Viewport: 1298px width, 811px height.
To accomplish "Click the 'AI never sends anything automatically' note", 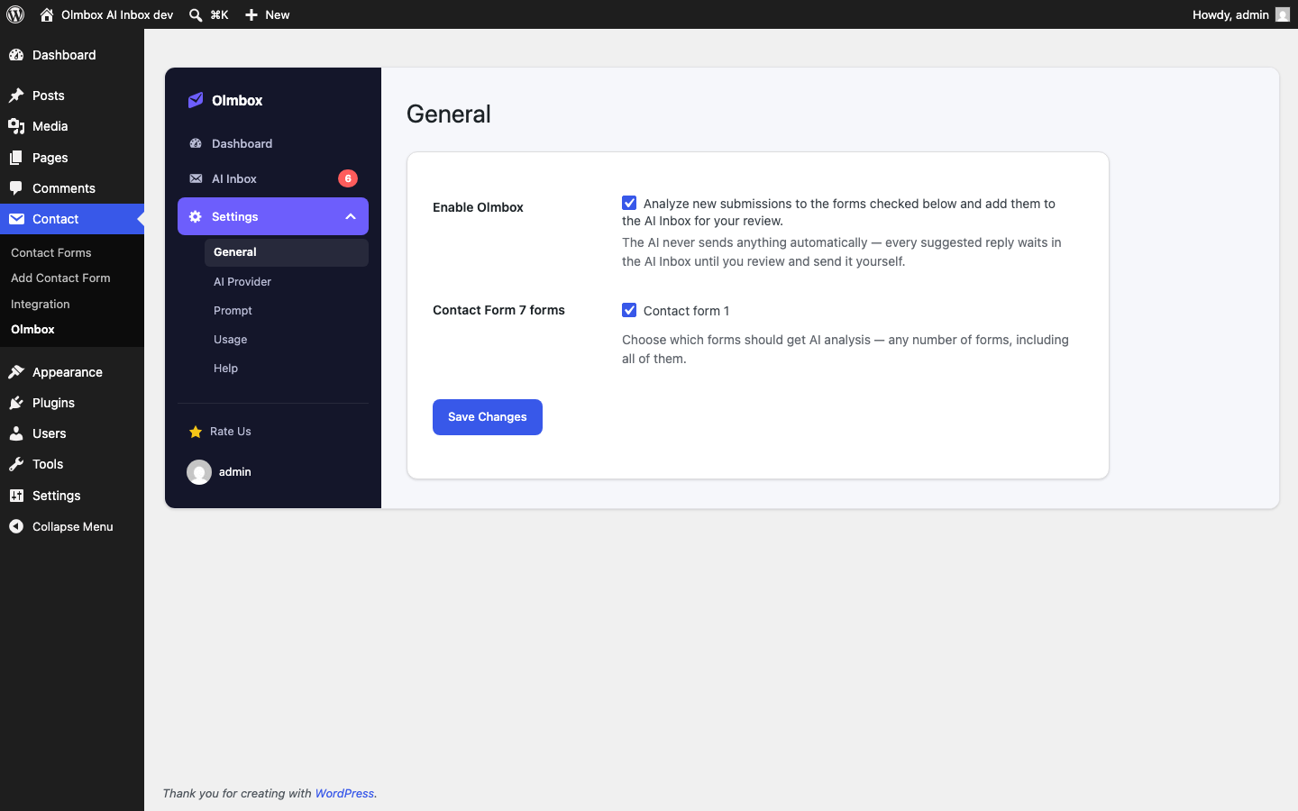I will click(x=842, y=252).
